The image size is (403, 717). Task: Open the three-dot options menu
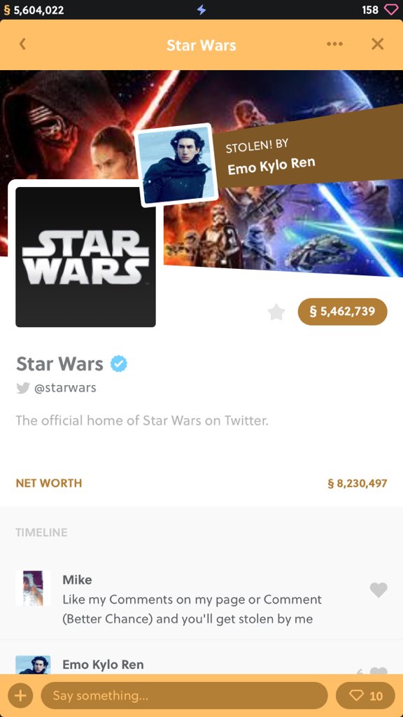[x=334, y=44]
